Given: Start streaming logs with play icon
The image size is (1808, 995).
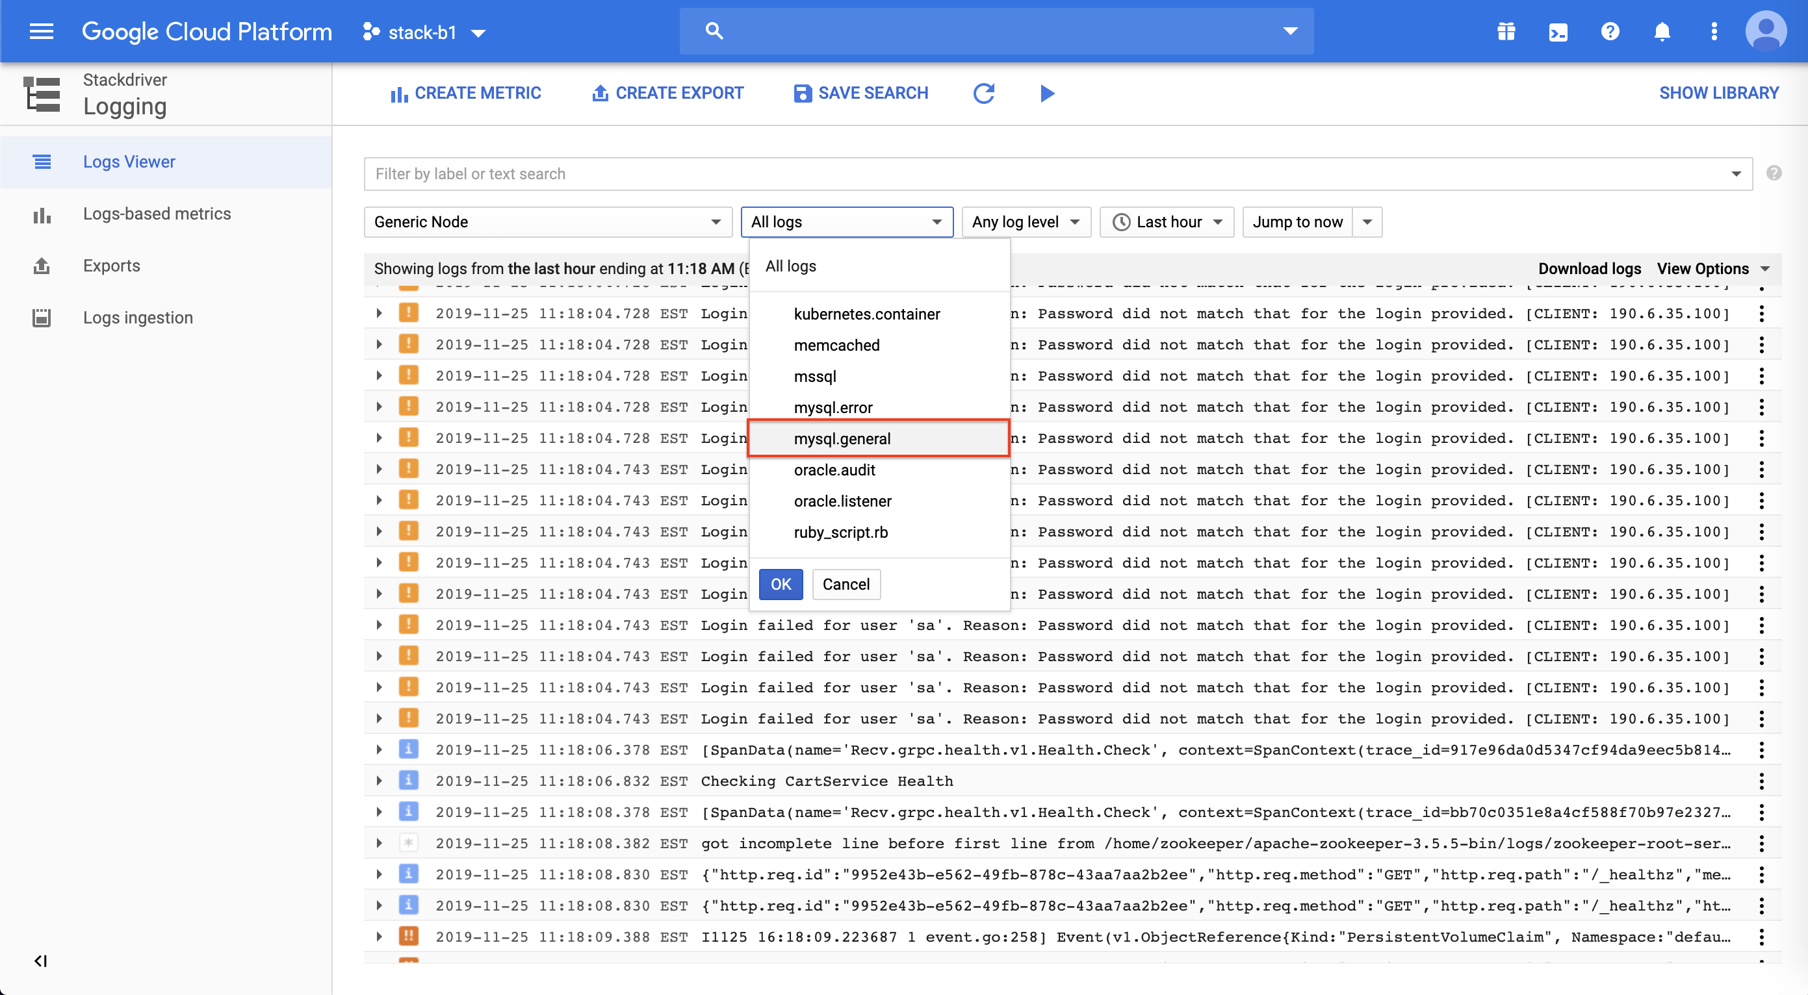Looking at the screenshot, I should click(1046, 94).
